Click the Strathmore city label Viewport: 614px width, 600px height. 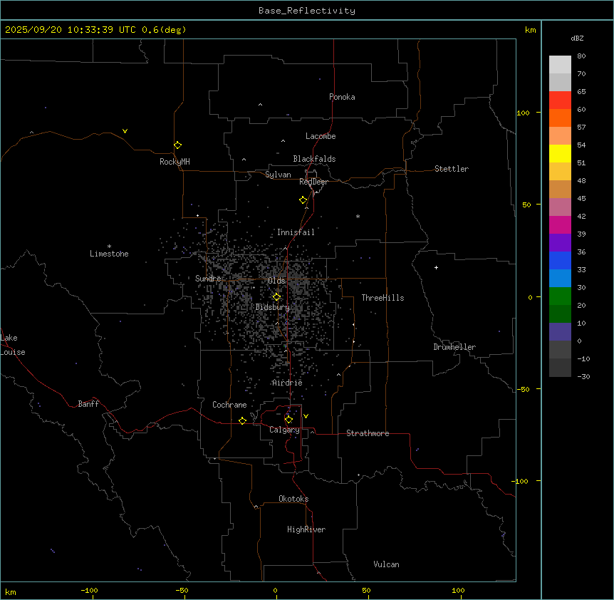[368, 433]
